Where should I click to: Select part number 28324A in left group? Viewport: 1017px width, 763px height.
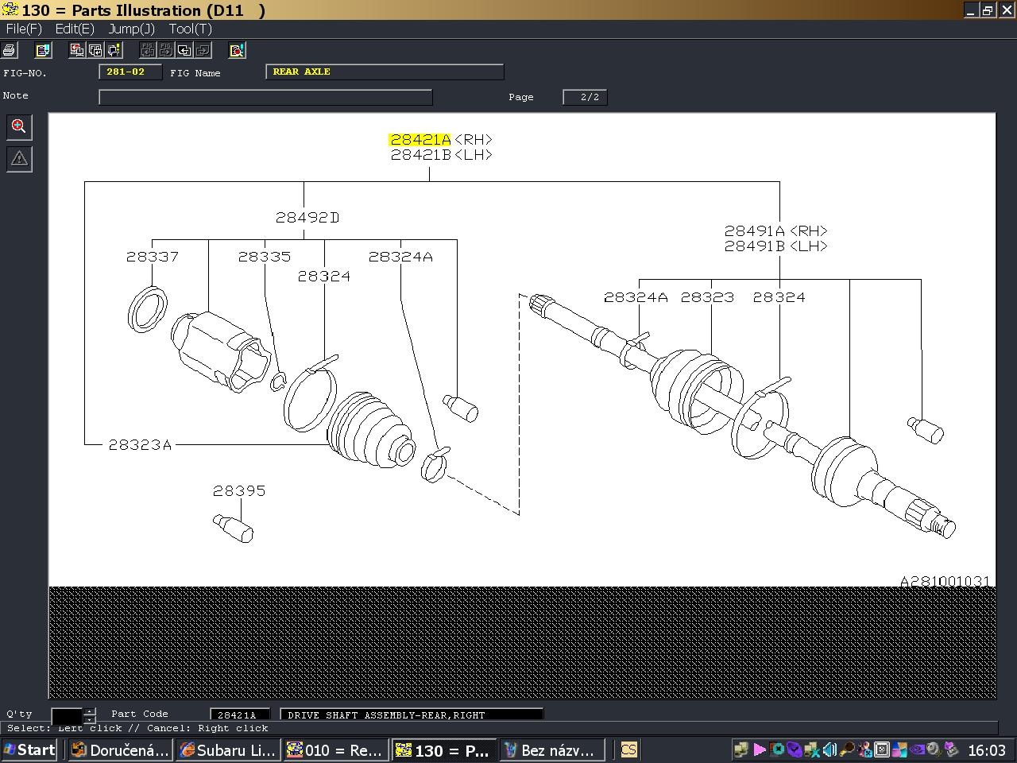tap(400, 257)
